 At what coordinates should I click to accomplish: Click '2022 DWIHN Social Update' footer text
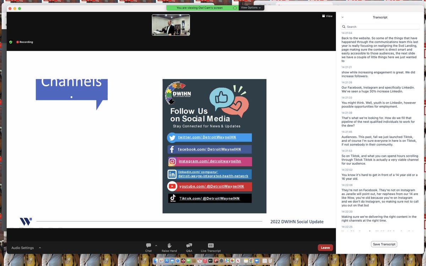tap(297, 222)
